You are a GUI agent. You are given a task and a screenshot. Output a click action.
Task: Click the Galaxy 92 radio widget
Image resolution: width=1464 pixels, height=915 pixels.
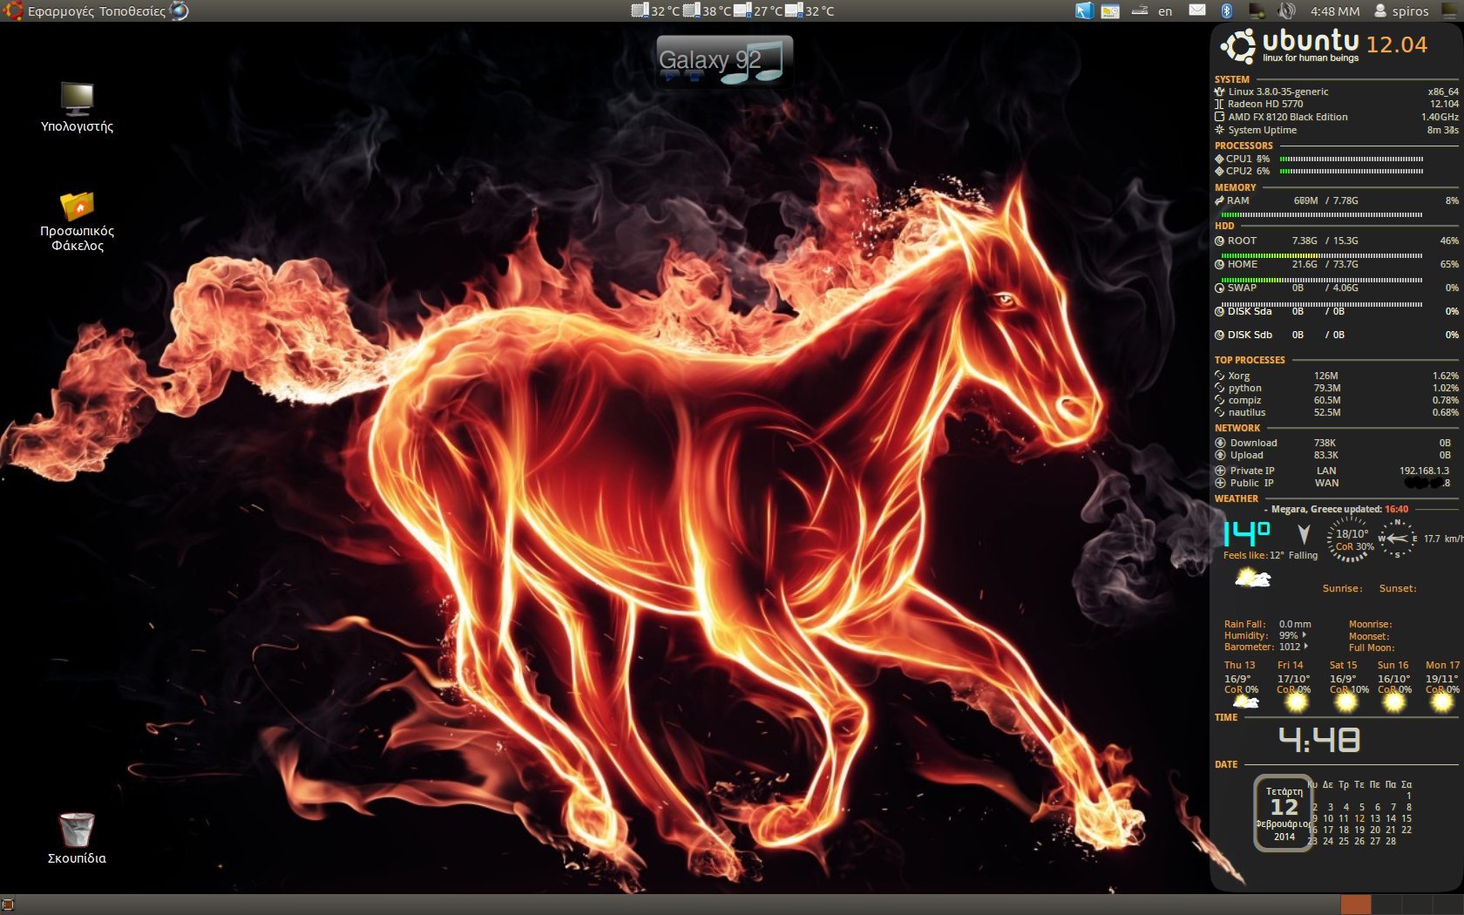click(724, 60)
